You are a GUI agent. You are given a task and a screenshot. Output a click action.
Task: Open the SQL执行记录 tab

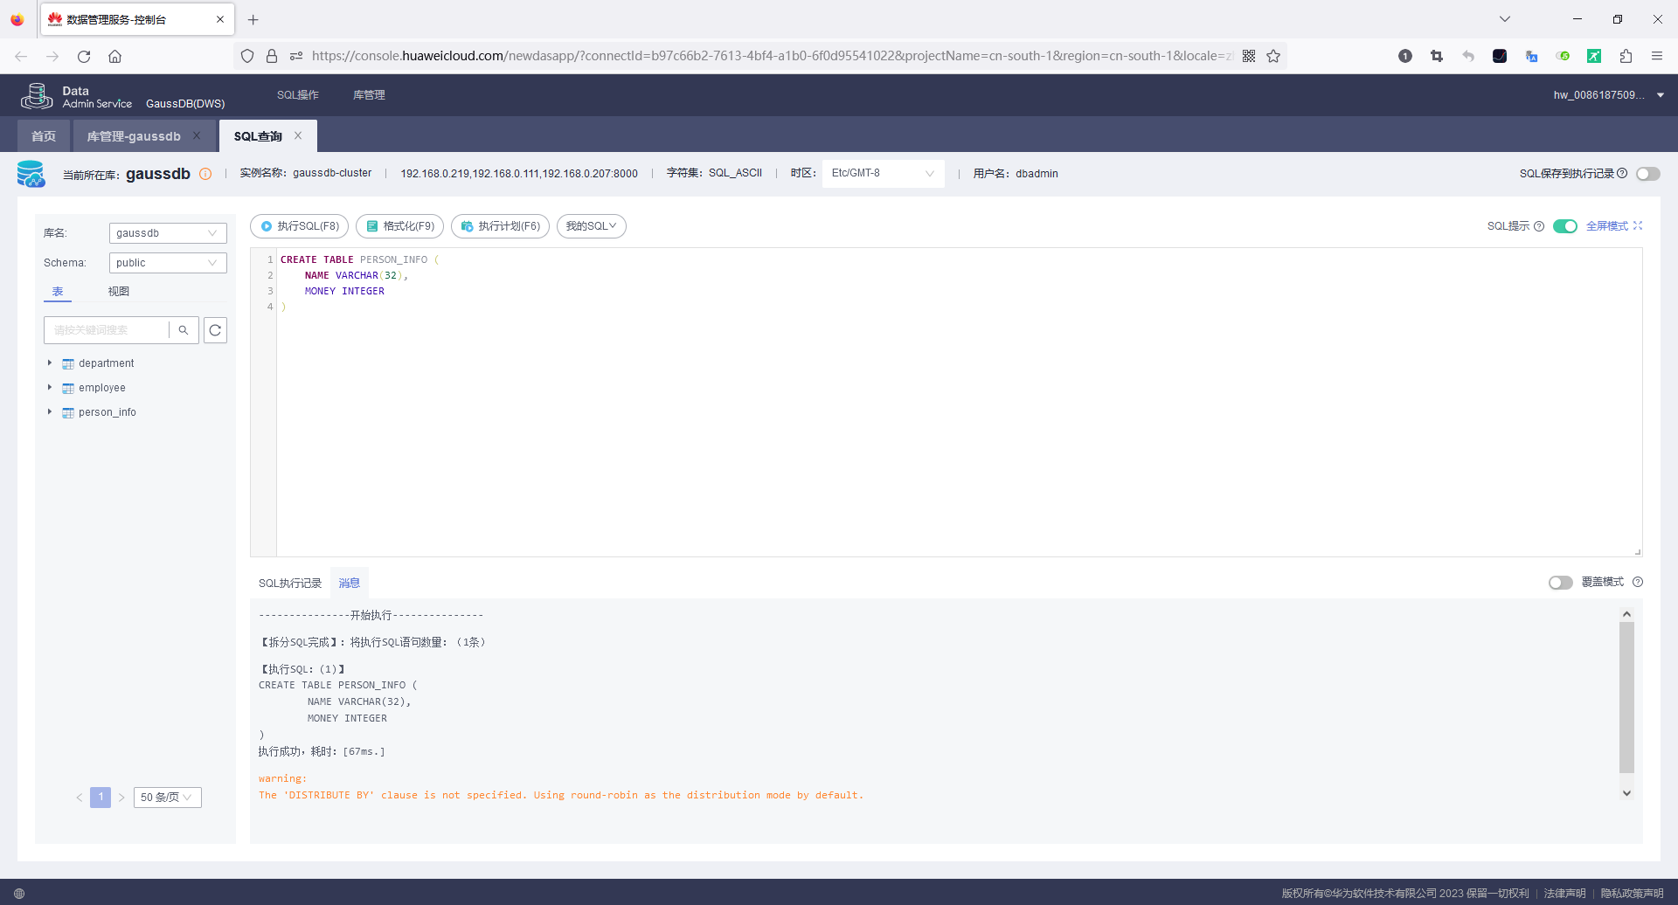point(290,584)
